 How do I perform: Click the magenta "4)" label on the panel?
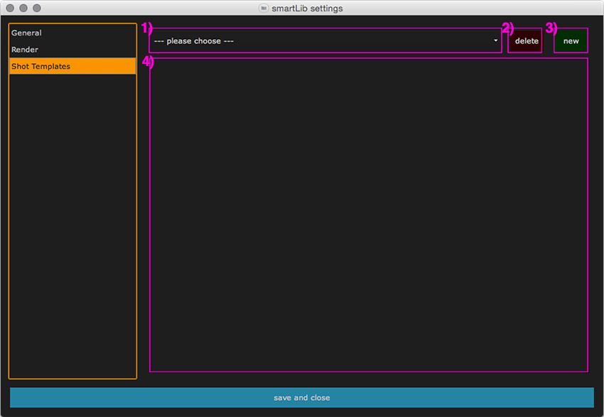pos(147,62)
